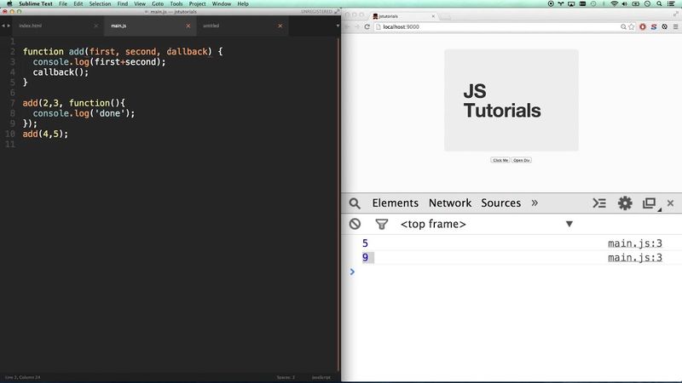
Task: Open the Project menu
Action: tap(197, 4)
